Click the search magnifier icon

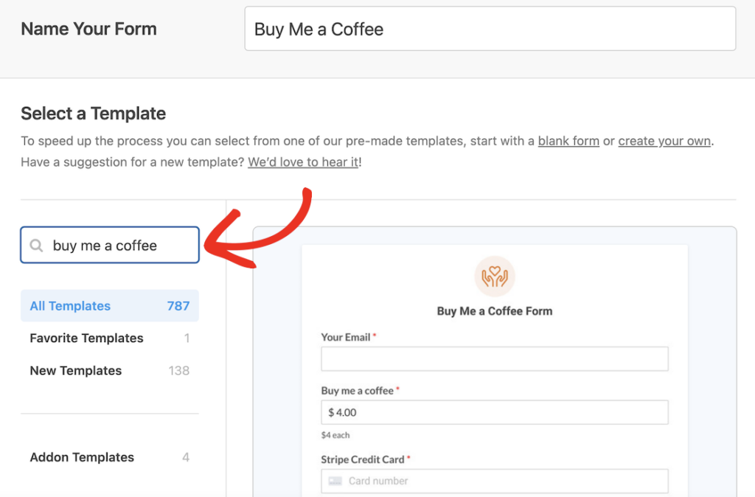(36, 246)
